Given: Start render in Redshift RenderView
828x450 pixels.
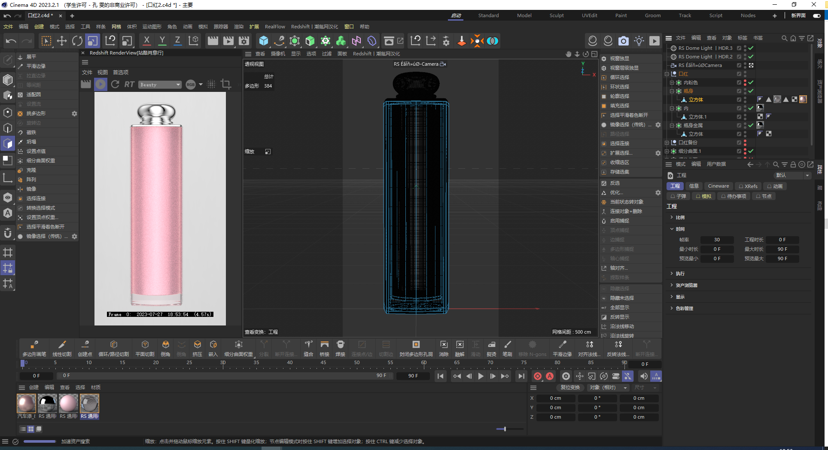Looking at the screenshot, I should pos(100,84).
